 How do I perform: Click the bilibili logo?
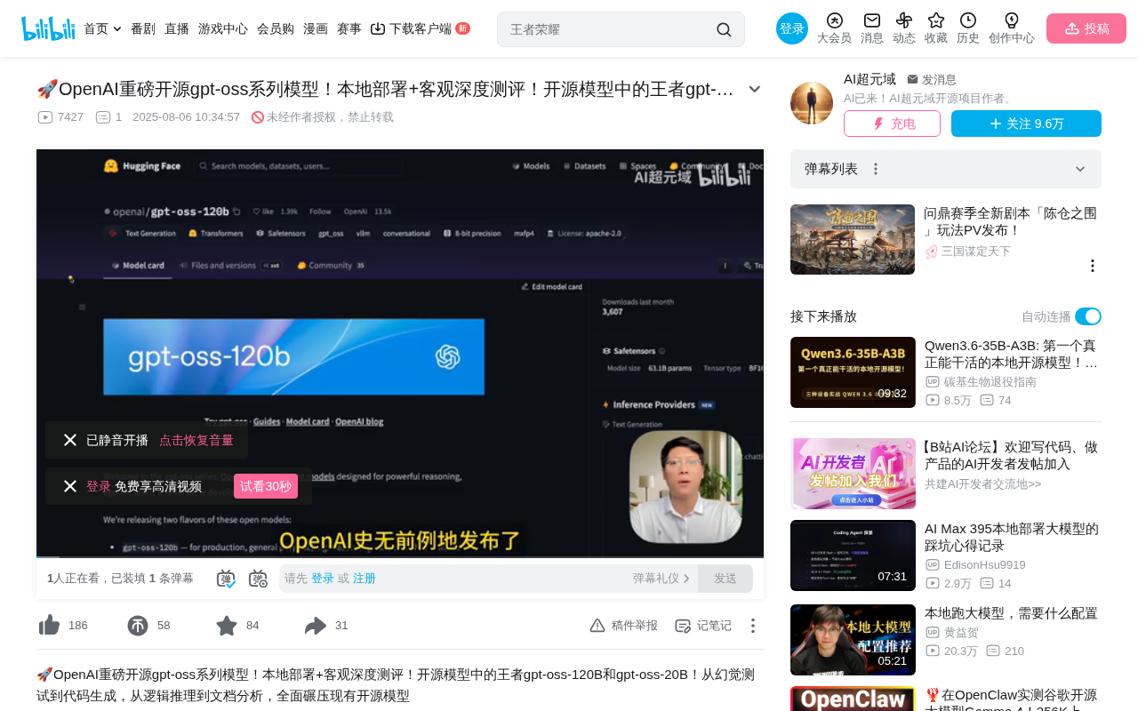(48, 28)
